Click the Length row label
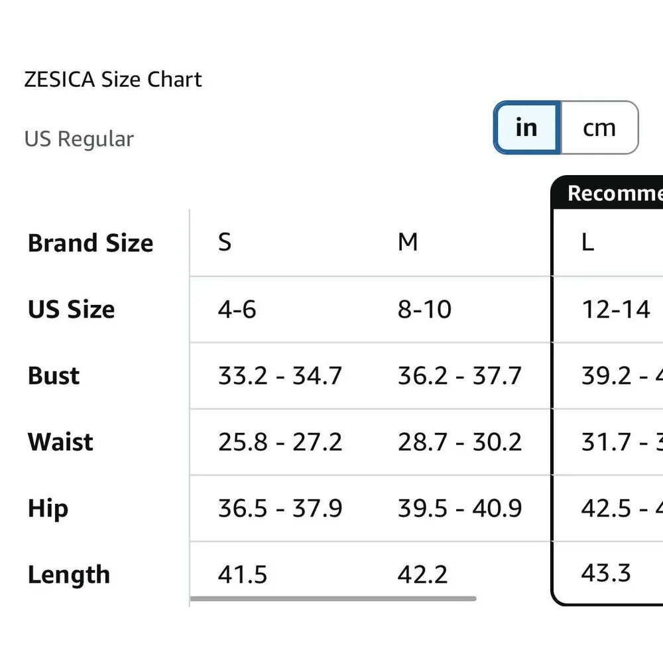663x663 pixels. tap(68, 574)
